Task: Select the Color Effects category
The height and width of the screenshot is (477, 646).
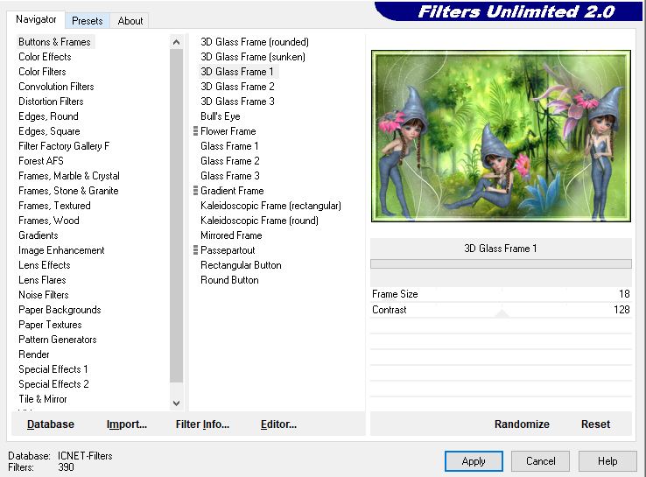Action: tap(45, 56)
